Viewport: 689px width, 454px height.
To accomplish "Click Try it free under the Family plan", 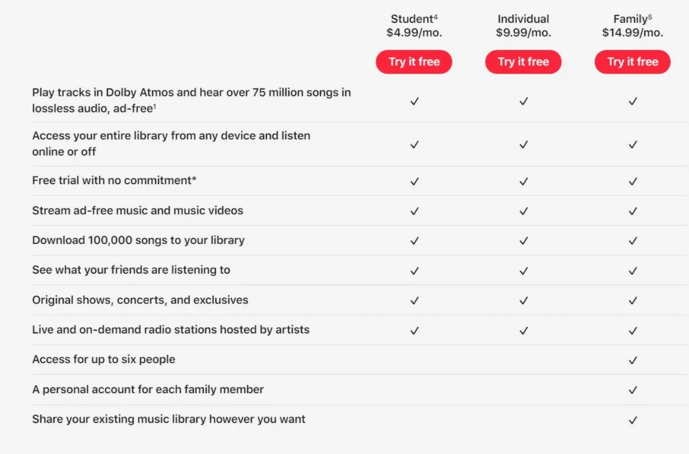I will (632, 62).
